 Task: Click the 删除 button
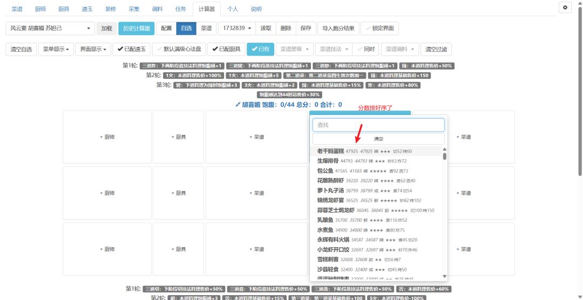pos(286,28)
